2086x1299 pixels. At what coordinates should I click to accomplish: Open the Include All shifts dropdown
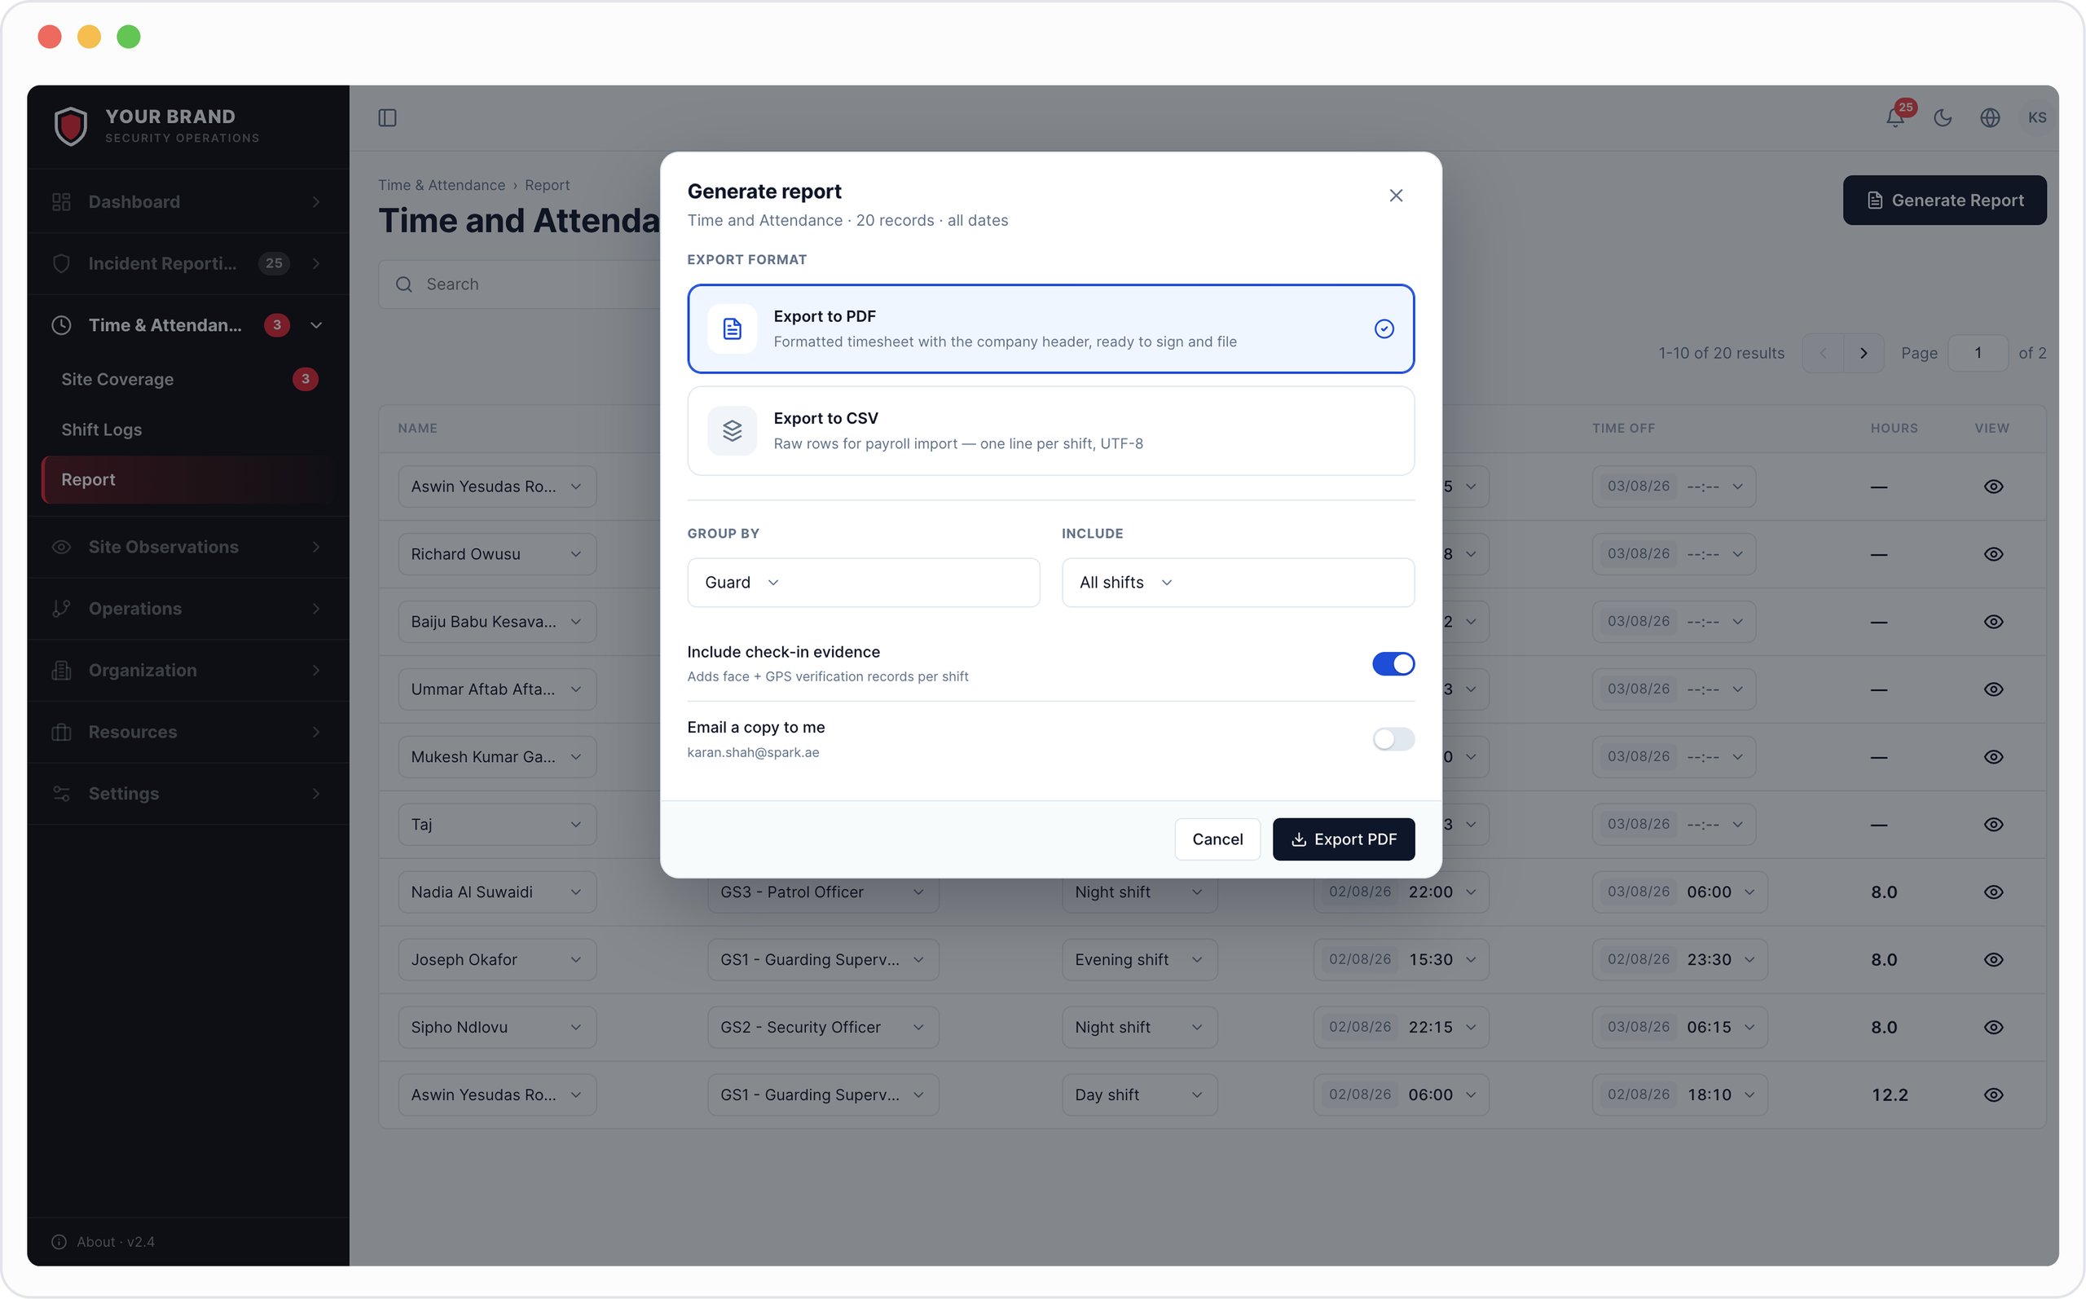1238,583
